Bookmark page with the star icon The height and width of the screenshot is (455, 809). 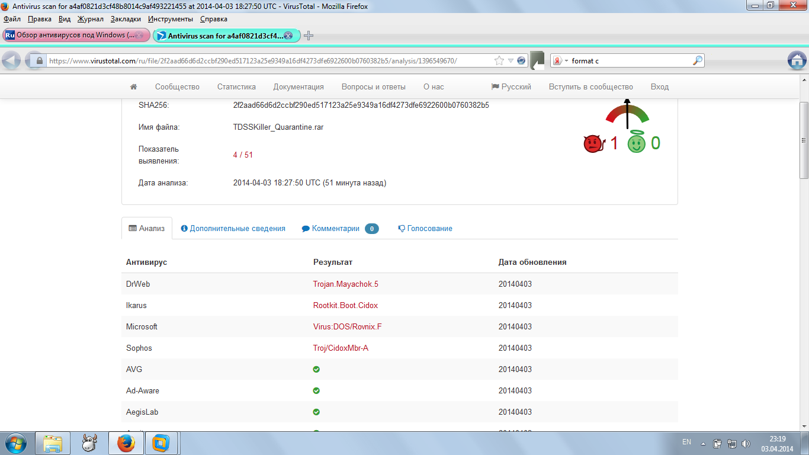[499, 60]
